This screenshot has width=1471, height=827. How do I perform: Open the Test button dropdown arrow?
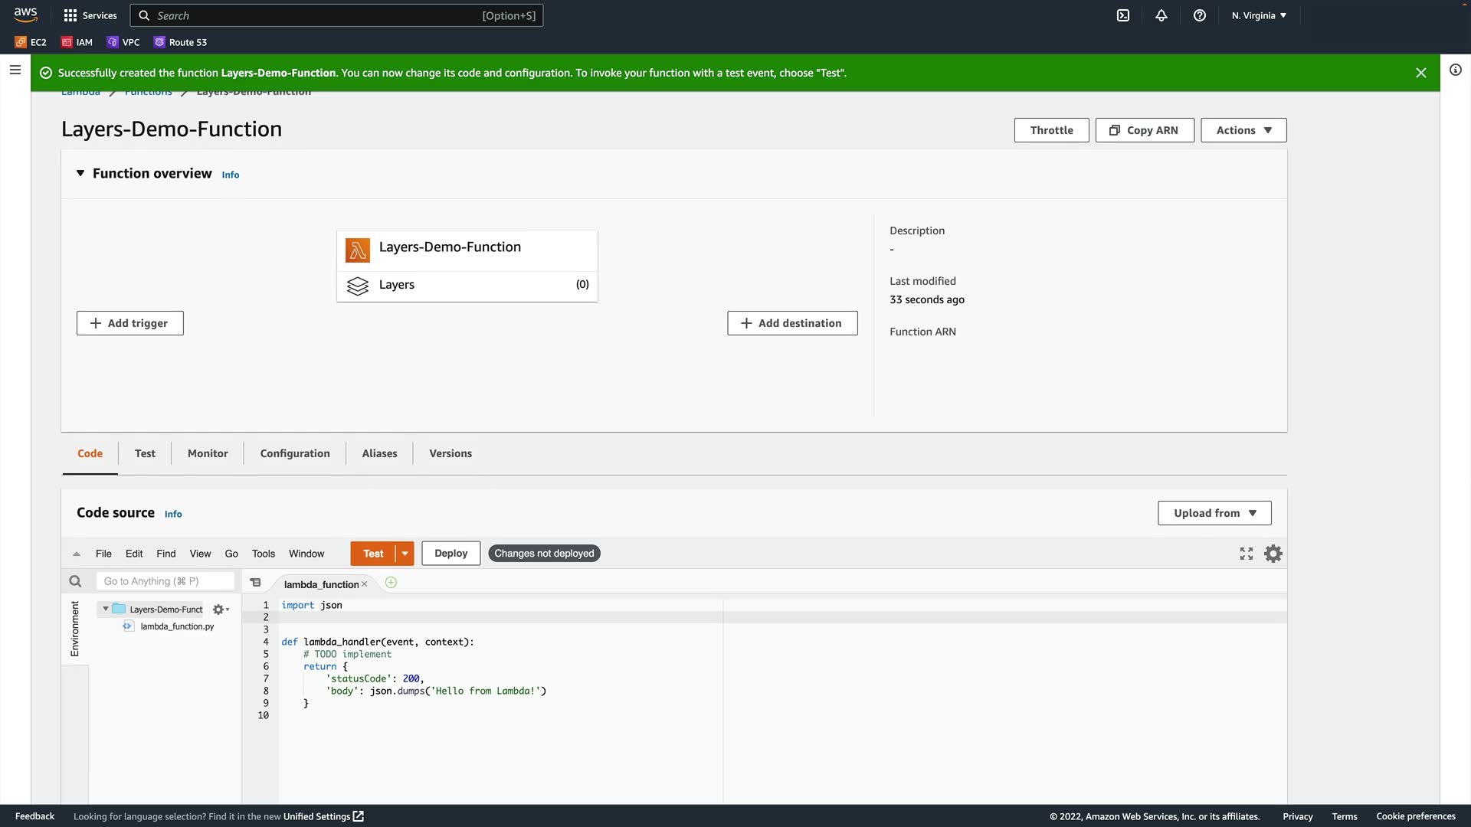tap(405, 554)
